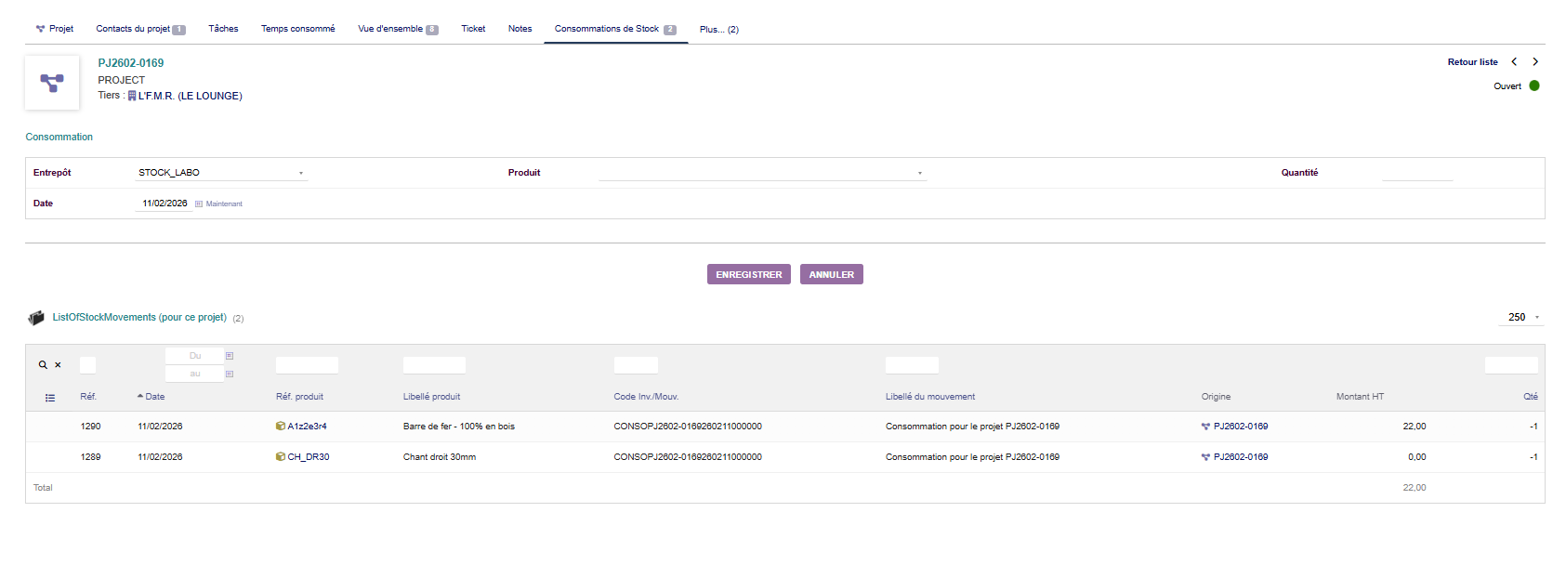1566x565 pixels.
Task: Click the project thumbnail icon
Action: tap(52, 83)
